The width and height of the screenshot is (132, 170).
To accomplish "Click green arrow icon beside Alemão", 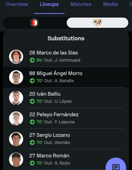I will (32, 142).
